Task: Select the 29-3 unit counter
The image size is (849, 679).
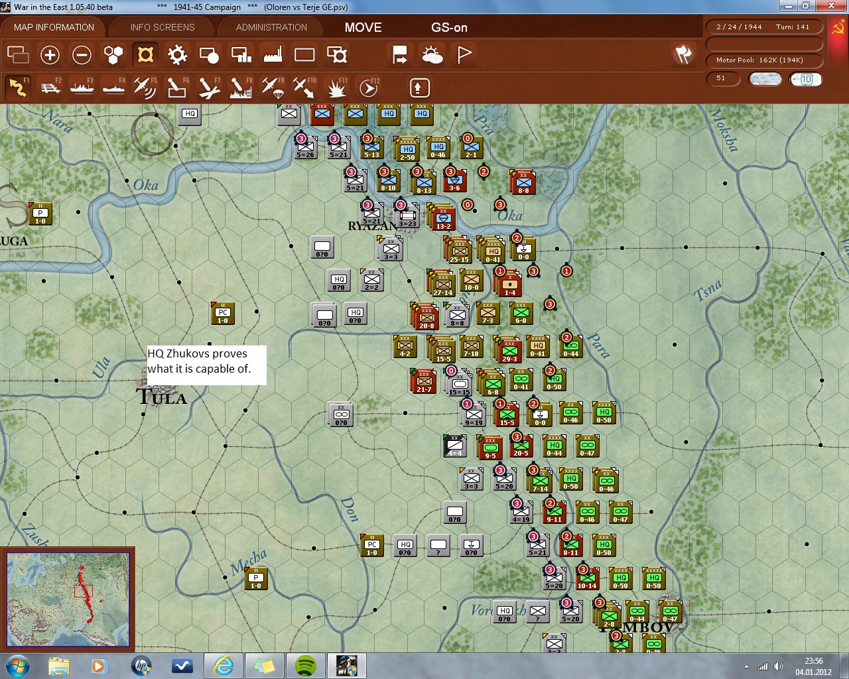Action: pos(509,350)
